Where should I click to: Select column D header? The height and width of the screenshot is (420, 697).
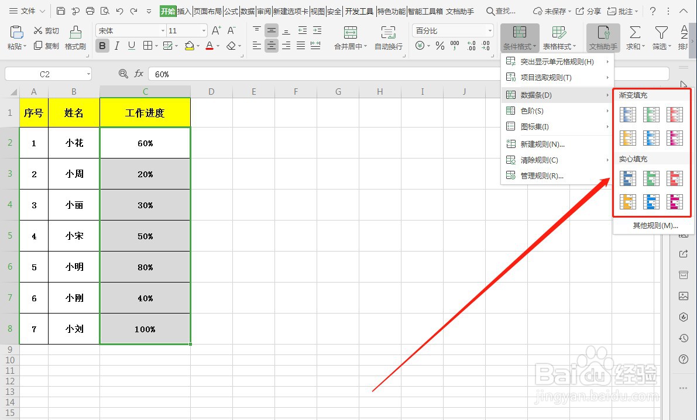point(211,92)
